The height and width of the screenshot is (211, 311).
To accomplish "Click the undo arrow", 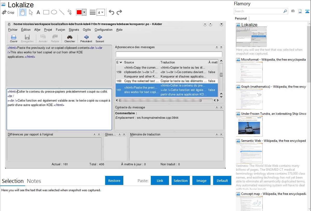I will pyautogui.click(x=111, y=12).
